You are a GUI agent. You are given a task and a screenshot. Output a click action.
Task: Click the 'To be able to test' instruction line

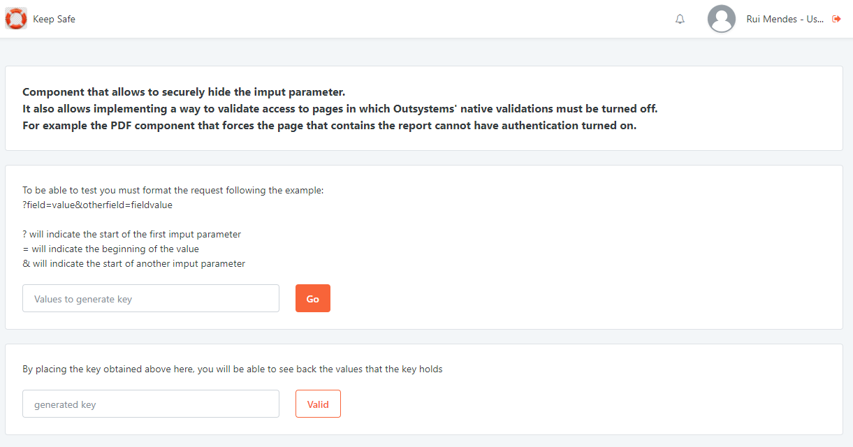(173, 191)
